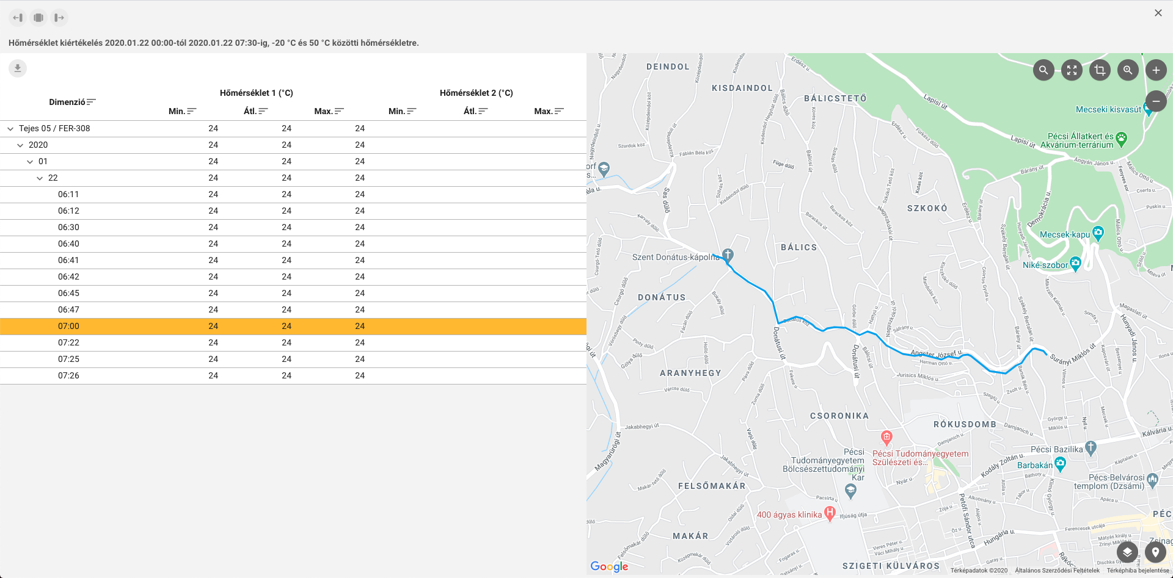Click the map location pin button
The image size is (1173, 578).
(1155, 552)
